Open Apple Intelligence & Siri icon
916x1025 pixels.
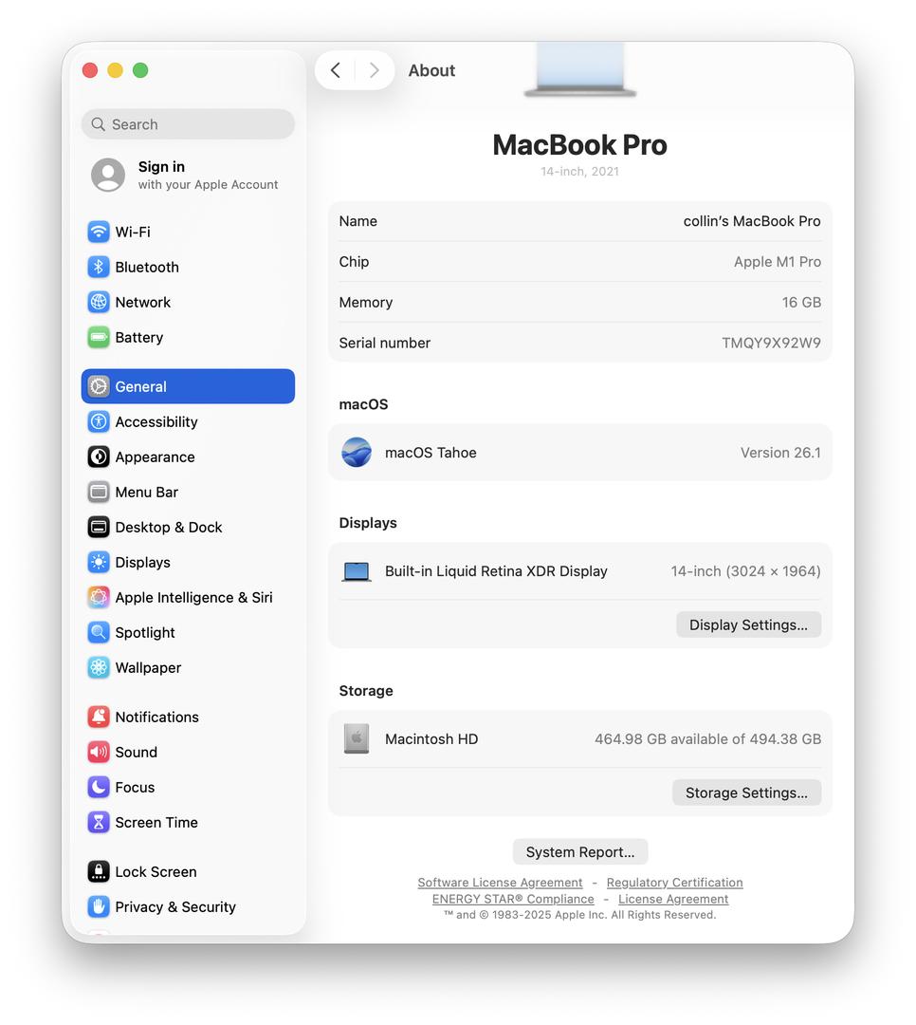coord(99,597)
